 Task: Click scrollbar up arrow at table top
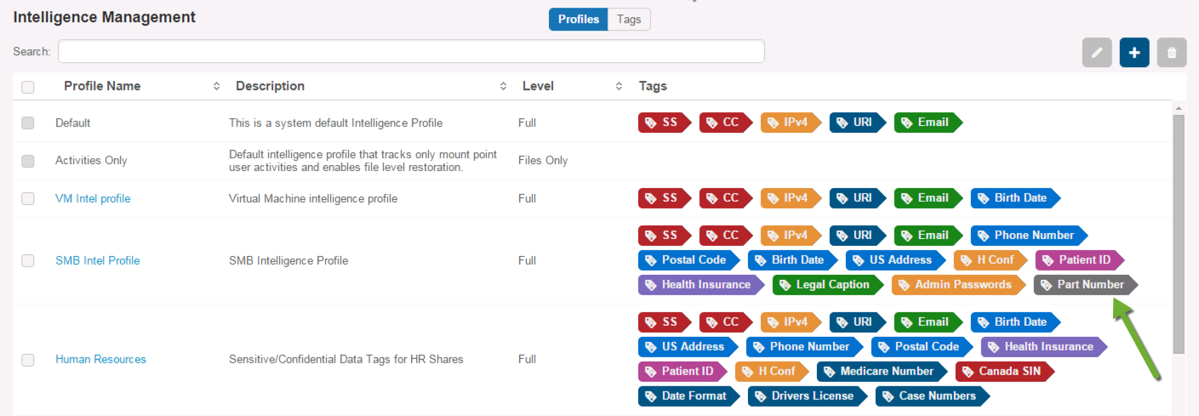pyautogui.click(x=1179, y=107)
